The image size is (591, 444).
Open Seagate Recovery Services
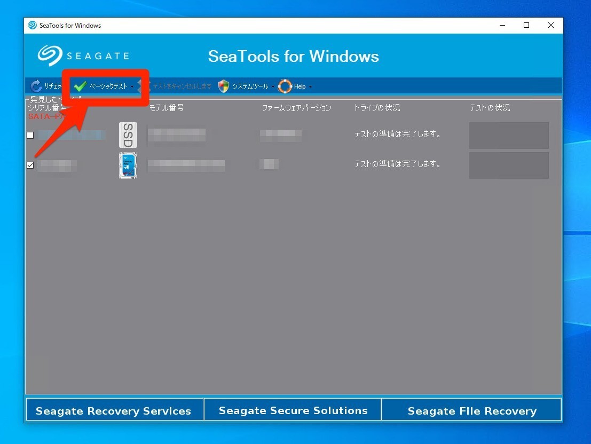[115, 410]
